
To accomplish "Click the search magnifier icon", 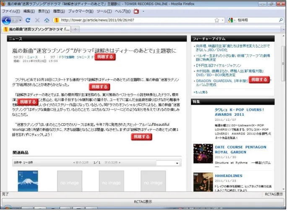I will pos(281,20).
